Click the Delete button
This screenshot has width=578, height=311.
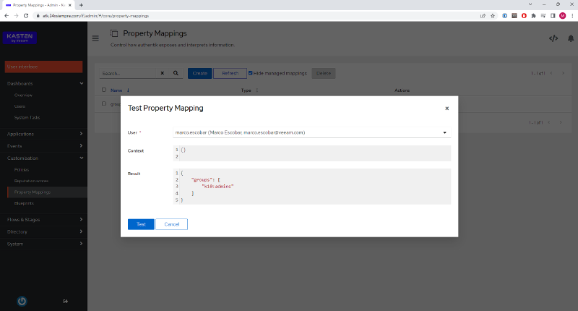323,74
